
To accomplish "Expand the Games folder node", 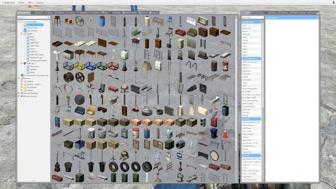I will point(22,90).
